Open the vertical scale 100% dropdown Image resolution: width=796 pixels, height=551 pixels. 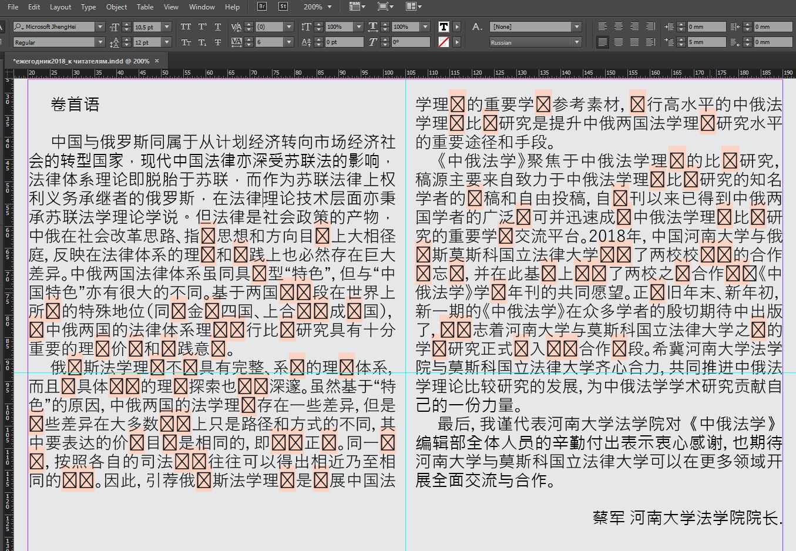click(358, 27)
